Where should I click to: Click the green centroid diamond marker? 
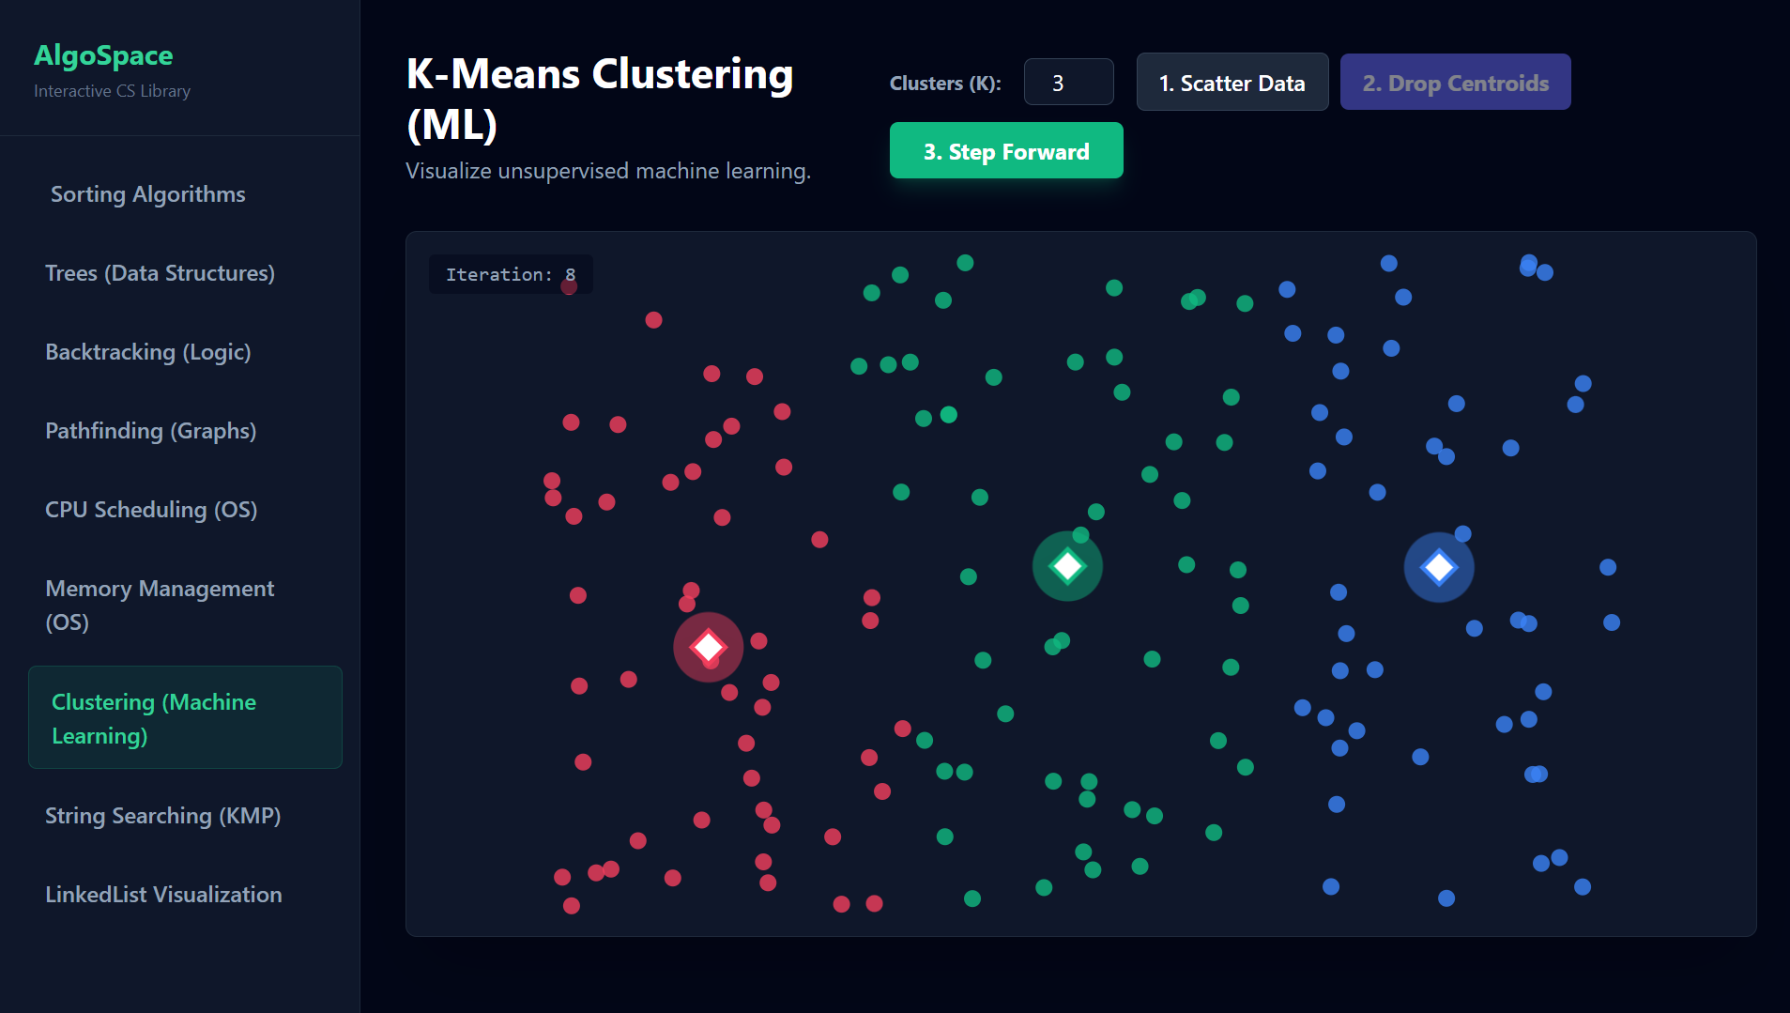point(1067,566)
